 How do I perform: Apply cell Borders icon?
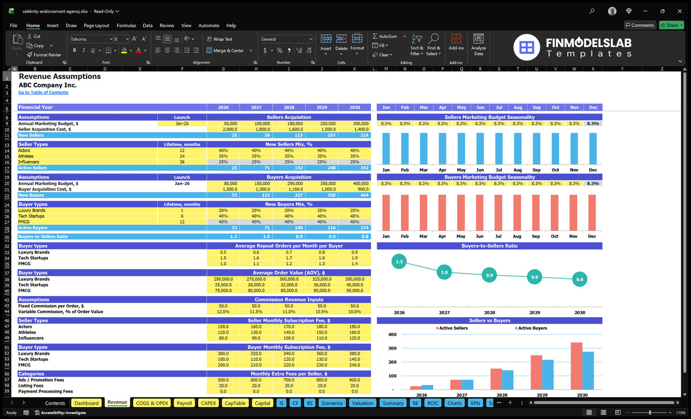pos(109,51)
